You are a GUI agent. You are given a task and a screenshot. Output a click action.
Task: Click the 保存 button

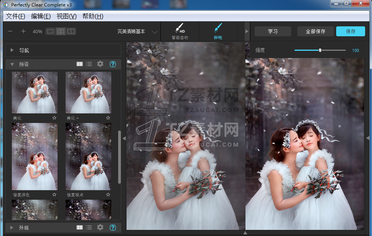350,31
